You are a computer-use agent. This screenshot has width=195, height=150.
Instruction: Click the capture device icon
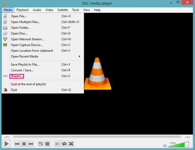[5, 45]
